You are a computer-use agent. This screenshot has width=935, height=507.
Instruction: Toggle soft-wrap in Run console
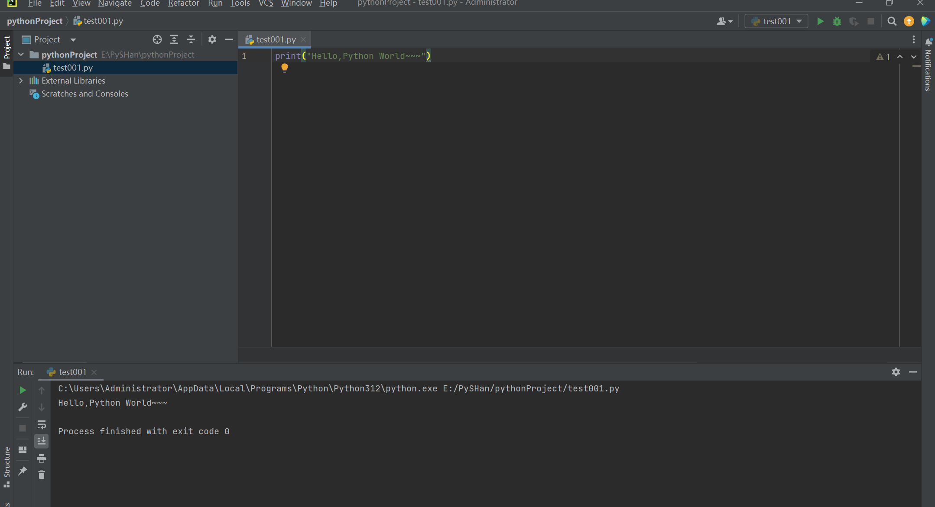(x=41, y=424)
